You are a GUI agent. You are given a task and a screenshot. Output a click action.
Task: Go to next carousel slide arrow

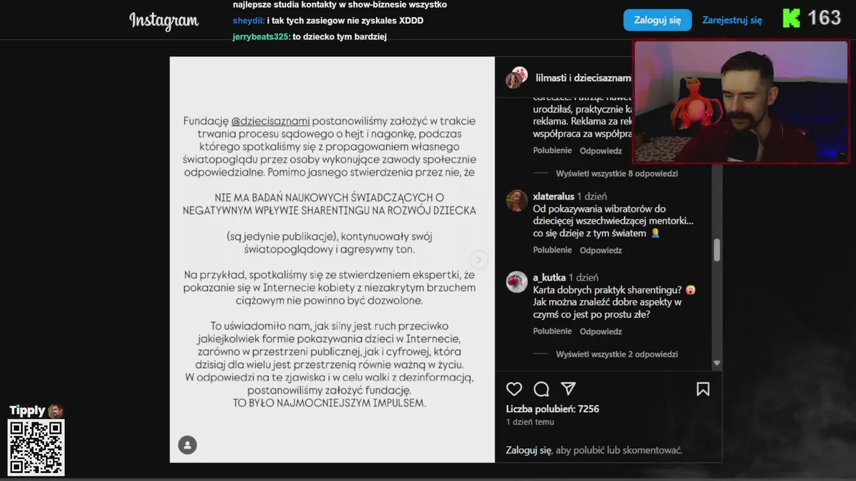coord(478,259)
